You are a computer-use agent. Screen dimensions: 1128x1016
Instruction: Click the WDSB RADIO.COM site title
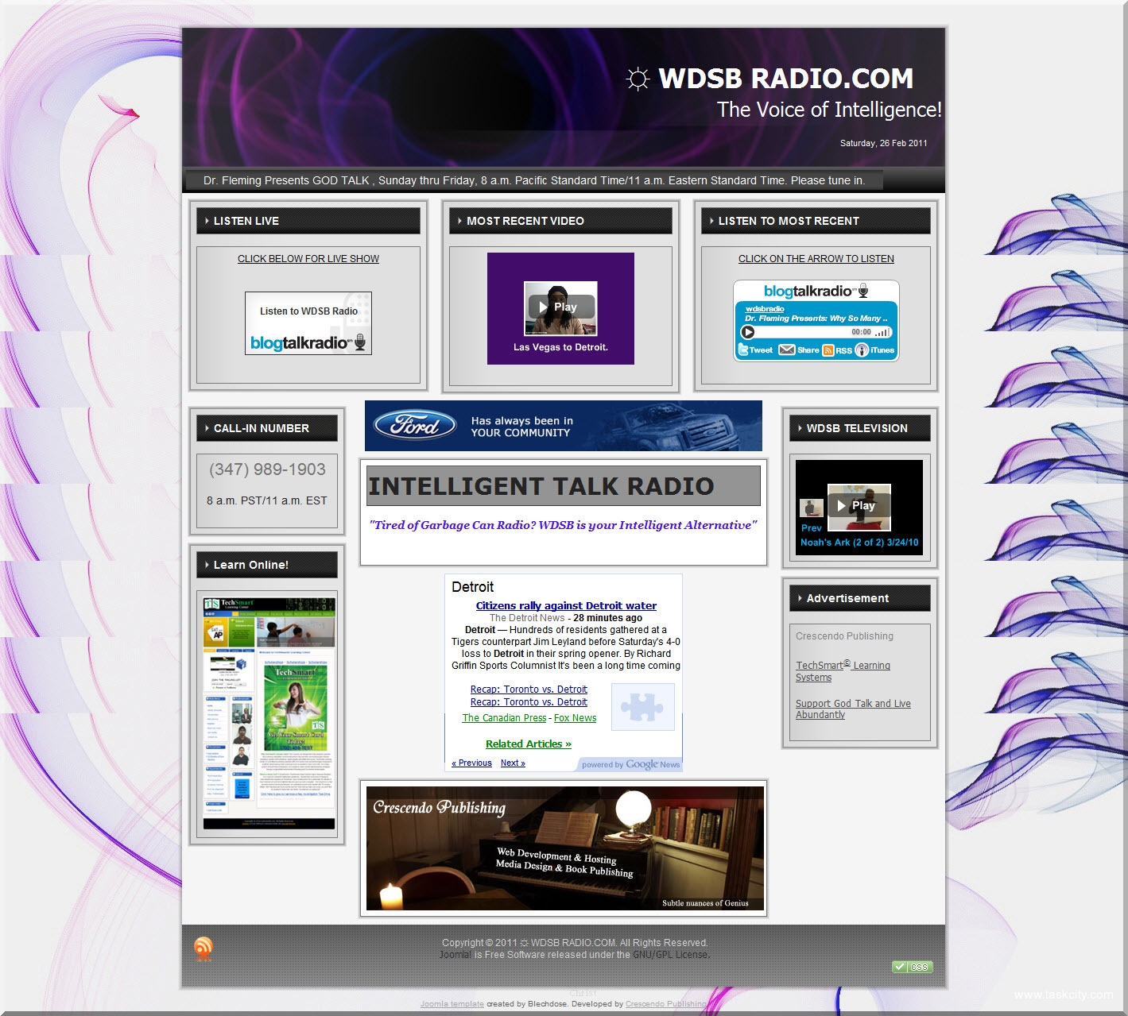786,79
